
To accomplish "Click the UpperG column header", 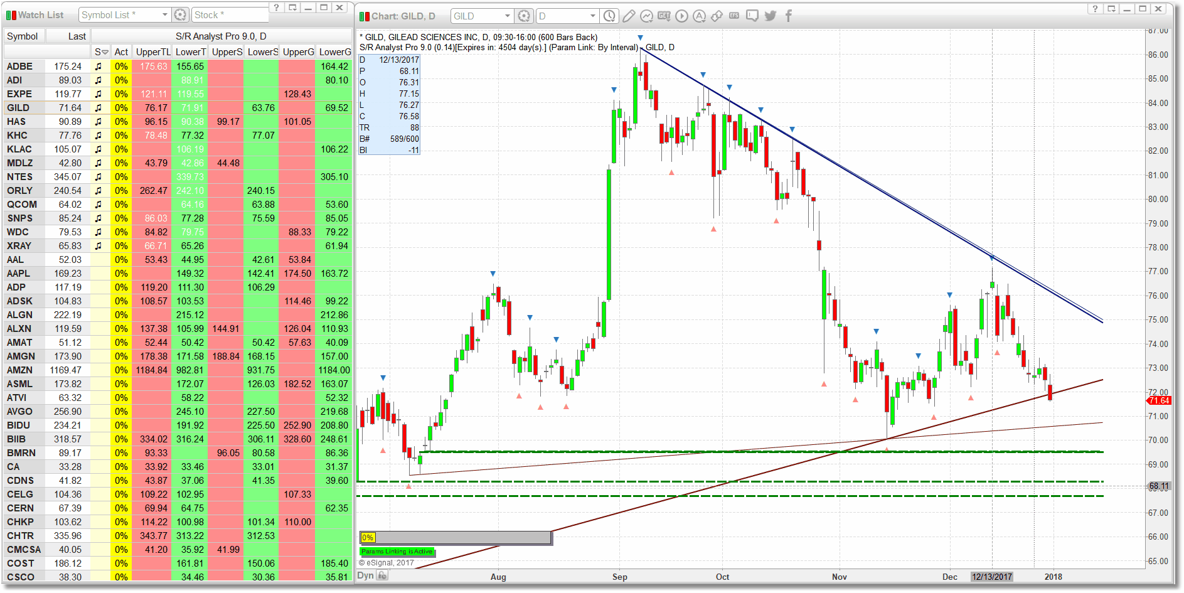I will (298, 52).
